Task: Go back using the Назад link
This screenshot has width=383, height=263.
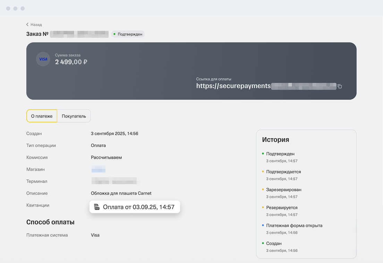Action: pyautogui.click(x=36, y=25)
